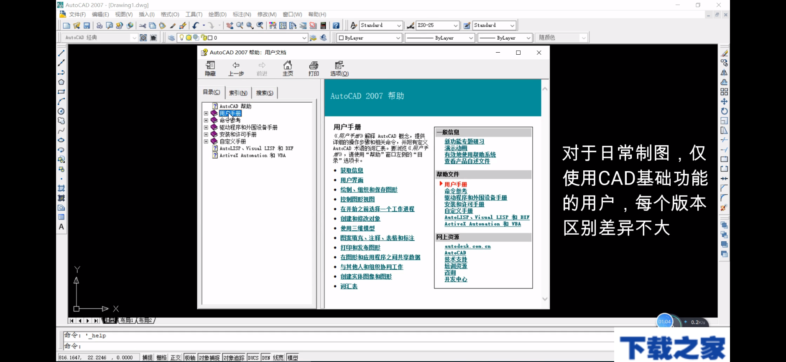
Task: Expand the 安装和许可手册 tree node
Action: (x=206, y=134)
